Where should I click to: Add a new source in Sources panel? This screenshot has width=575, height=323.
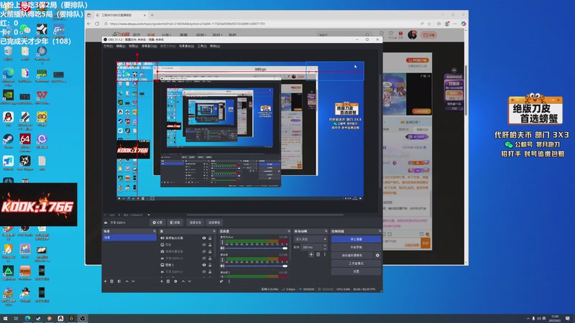tap(162, 281)
